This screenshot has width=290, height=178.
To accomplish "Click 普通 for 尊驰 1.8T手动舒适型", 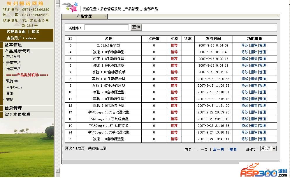I will pyautogui.click(x=262, y=86).
